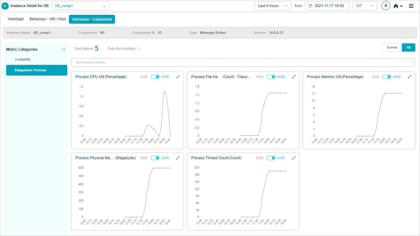Screen dimensions: 420x236
Task: Toggle SOR/NOR switch on Process Memory Util
Action: tap(387, 77)
